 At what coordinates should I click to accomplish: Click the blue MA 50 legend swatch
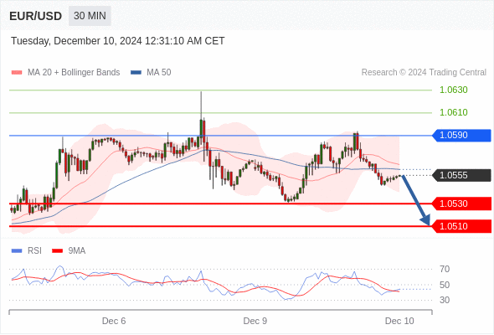pyautogui.click(x=136, y=73)
